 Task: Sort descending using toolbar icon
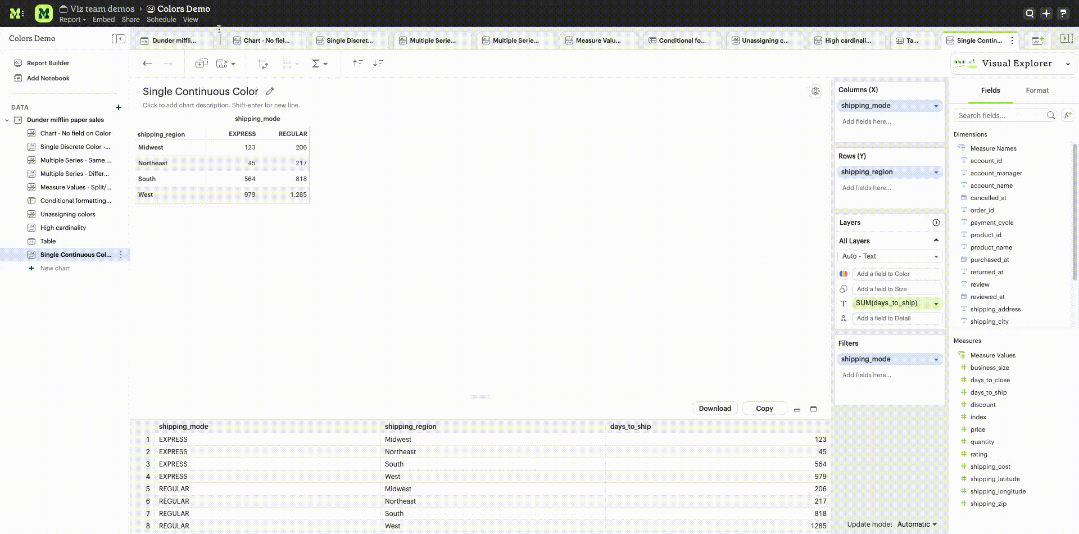click(x=378, y=64)
